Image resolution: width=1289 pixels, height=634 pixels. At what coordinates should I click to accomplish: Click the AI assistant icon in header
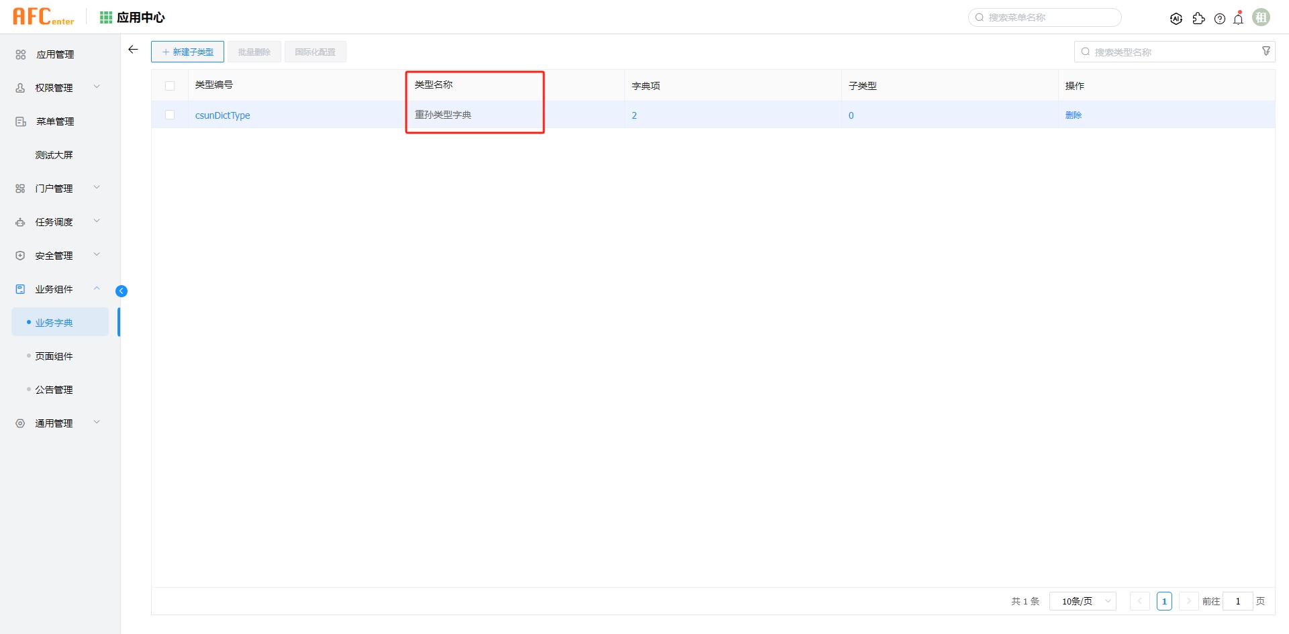[x=1176, y=19]
